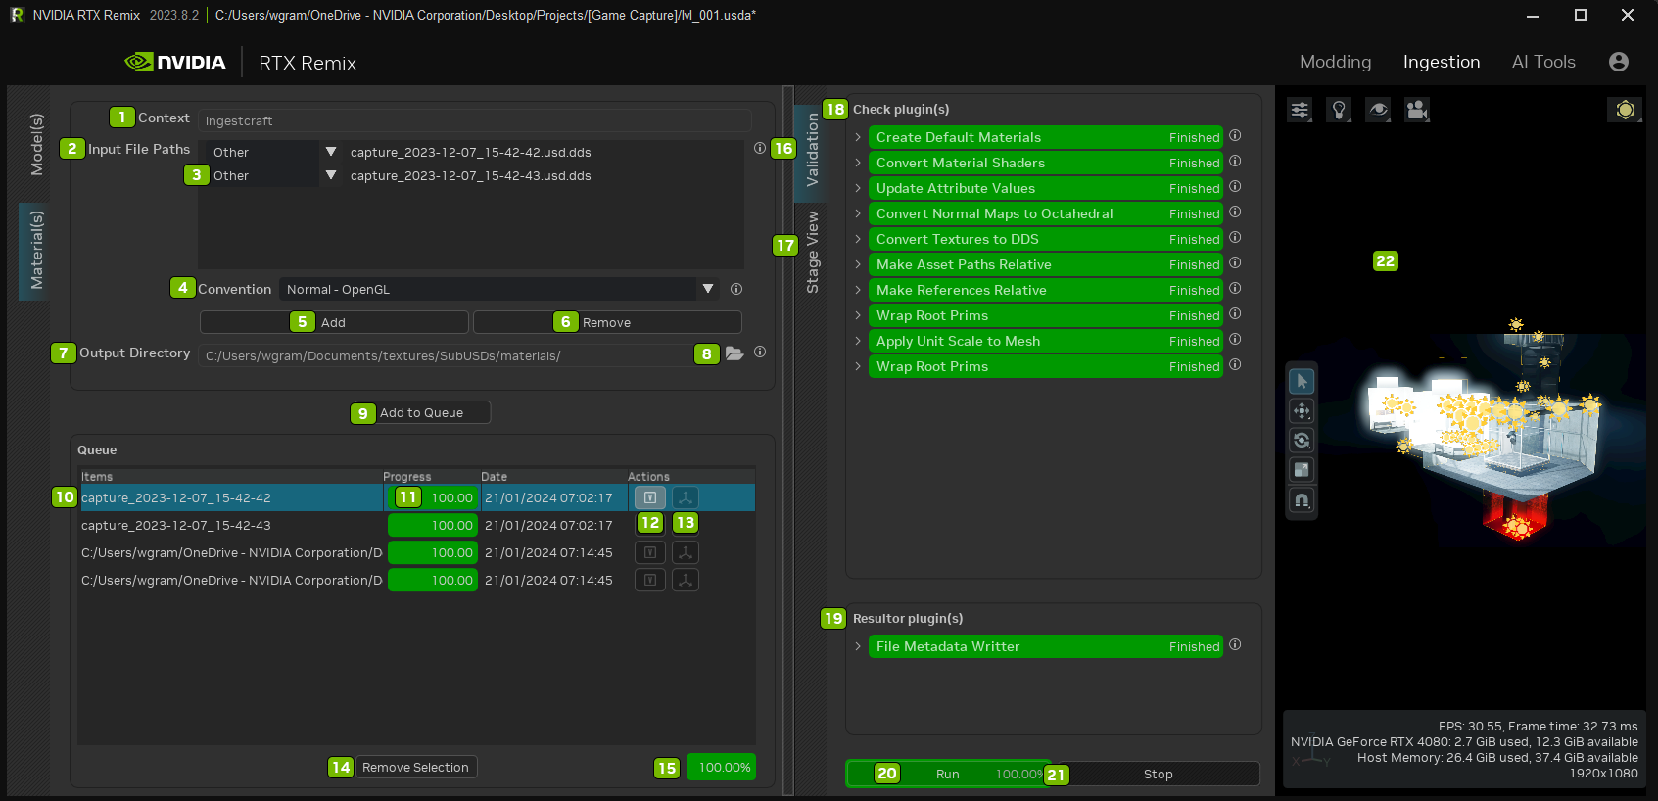Viewport: 1658px width, 801px height.
Task: Open info icon for Create Default Materials
Action: pyautogui.click(x=1235, y=136)
